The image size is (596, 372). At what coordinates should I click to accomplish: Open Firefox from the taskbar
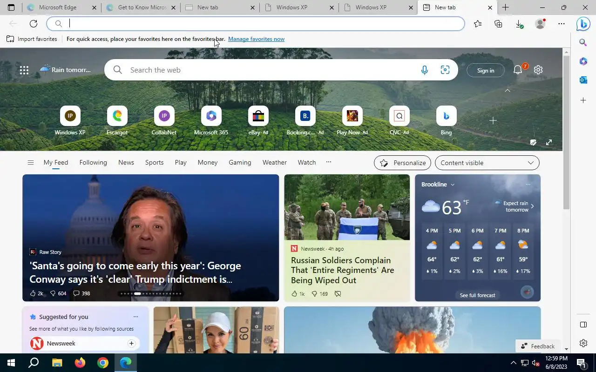pyautogui.click(x=80, y=363)
